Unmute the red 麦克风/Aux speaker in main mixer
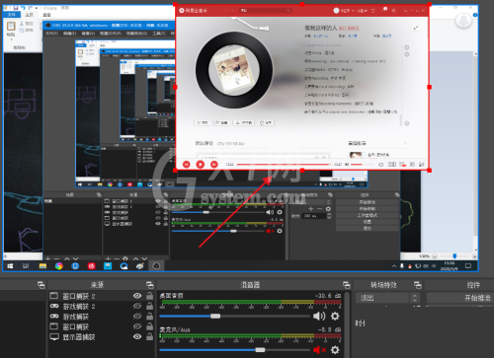The width and height of the screenshot is (494, 358). 319,350
